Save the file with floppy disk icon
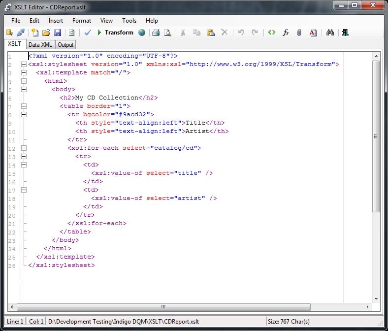 [58, 33]
